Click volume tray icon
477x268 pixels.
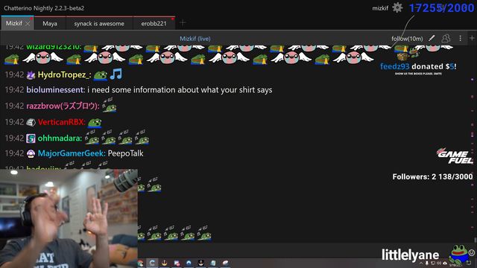tap(439, 263)
